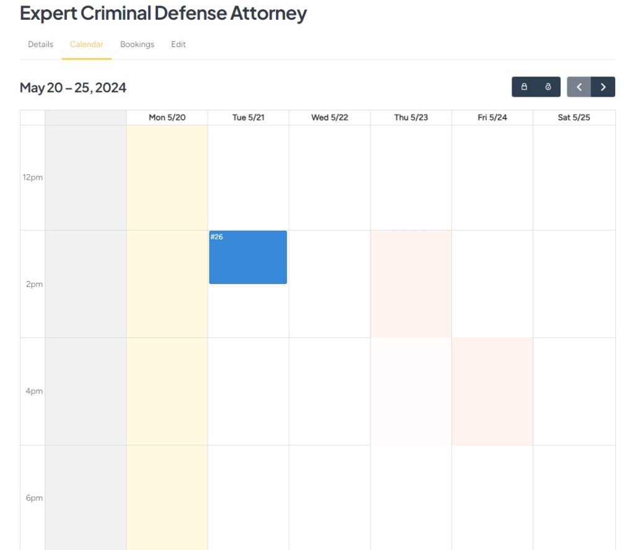
Task: Select the Edit tab
Action: coord(178,44)
